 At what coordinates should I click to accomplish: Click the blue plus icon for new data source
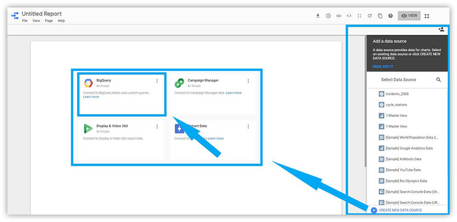point(374,210)
